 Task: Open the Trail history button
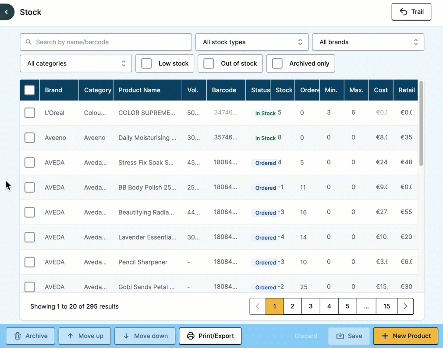411,12
